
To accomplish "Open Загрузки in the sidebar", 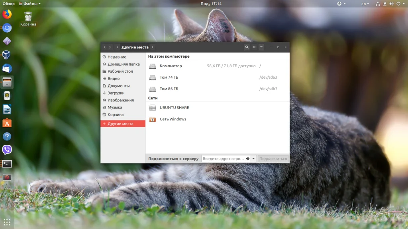I will coord(123,93).
